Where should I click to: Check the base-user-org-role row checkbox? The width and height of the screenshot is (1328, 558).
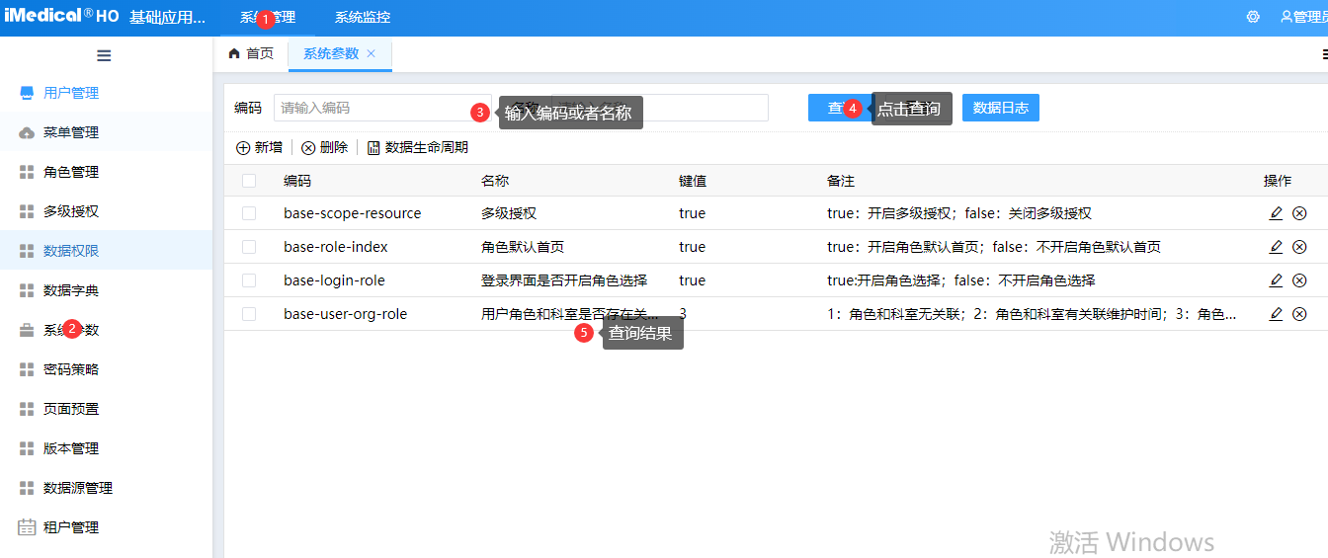(x=249, y=314)
